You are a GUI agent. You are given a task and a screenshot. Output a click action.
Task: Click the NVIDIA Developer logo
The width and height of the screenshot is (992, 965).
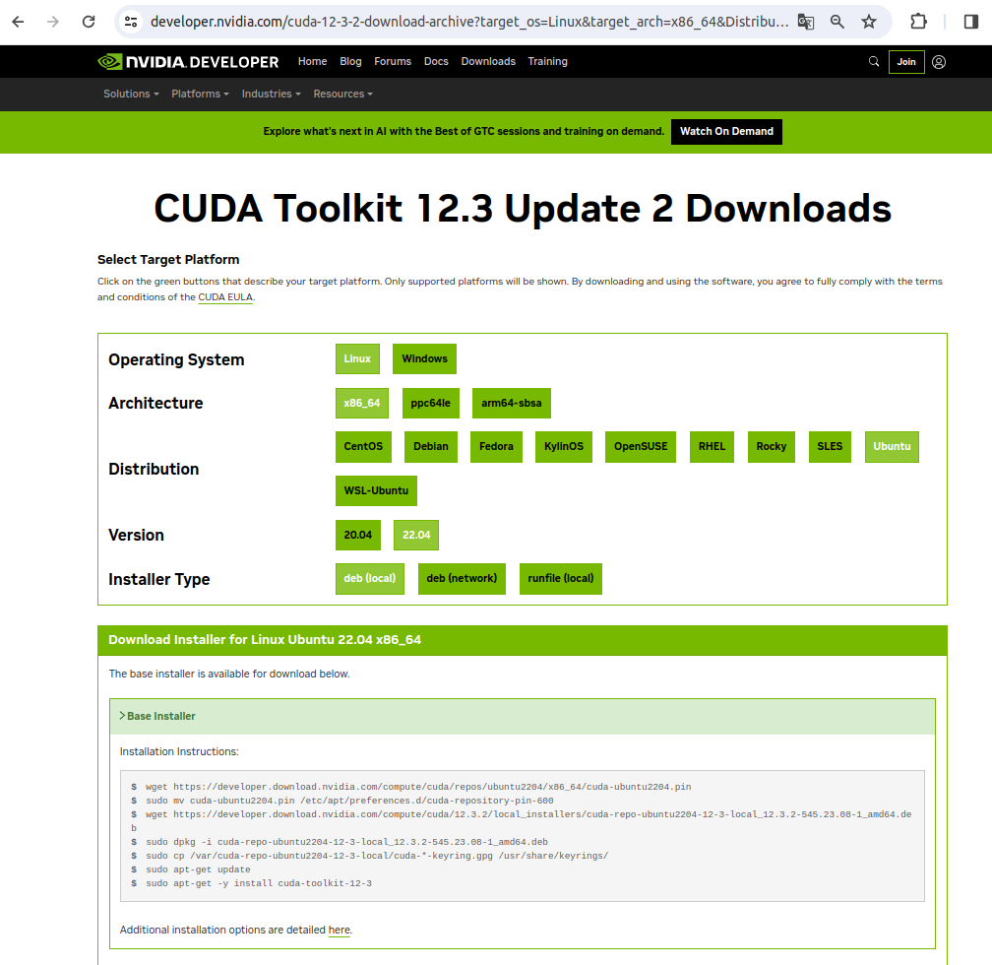coord(188,61)
